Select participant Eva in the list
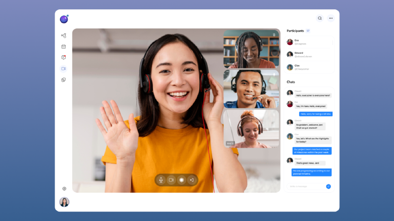Screen dimensions: 394x221 [x=309, y=42]
